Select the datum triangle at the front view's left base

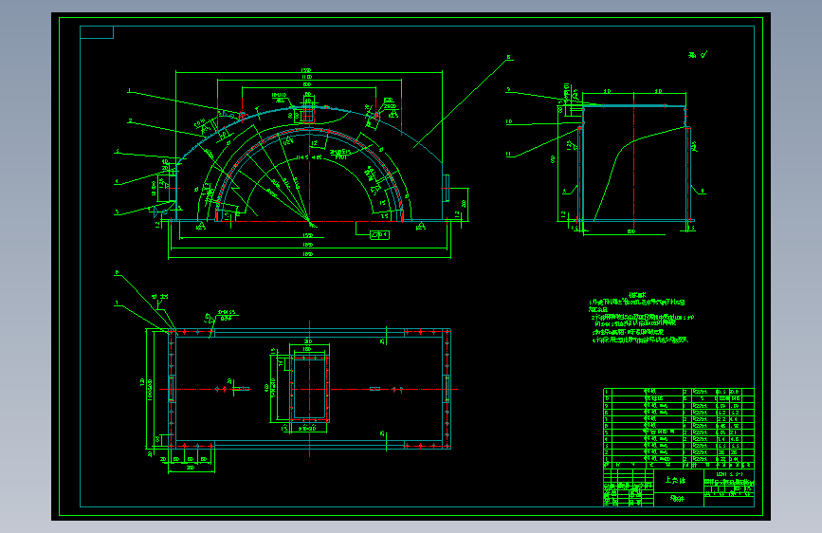click(x=200, y=227)
